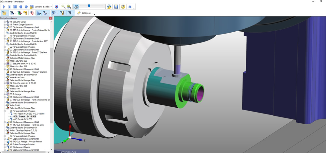This screenshot has width=326, height=153.
Task: Step back using the rewind icon
Action: point(21,7)
